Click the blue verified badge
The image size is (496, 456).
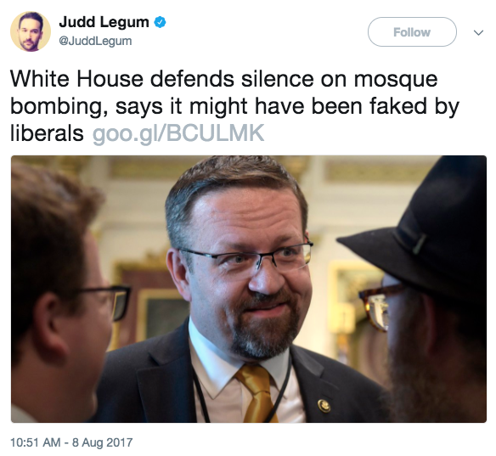(160, 22)
